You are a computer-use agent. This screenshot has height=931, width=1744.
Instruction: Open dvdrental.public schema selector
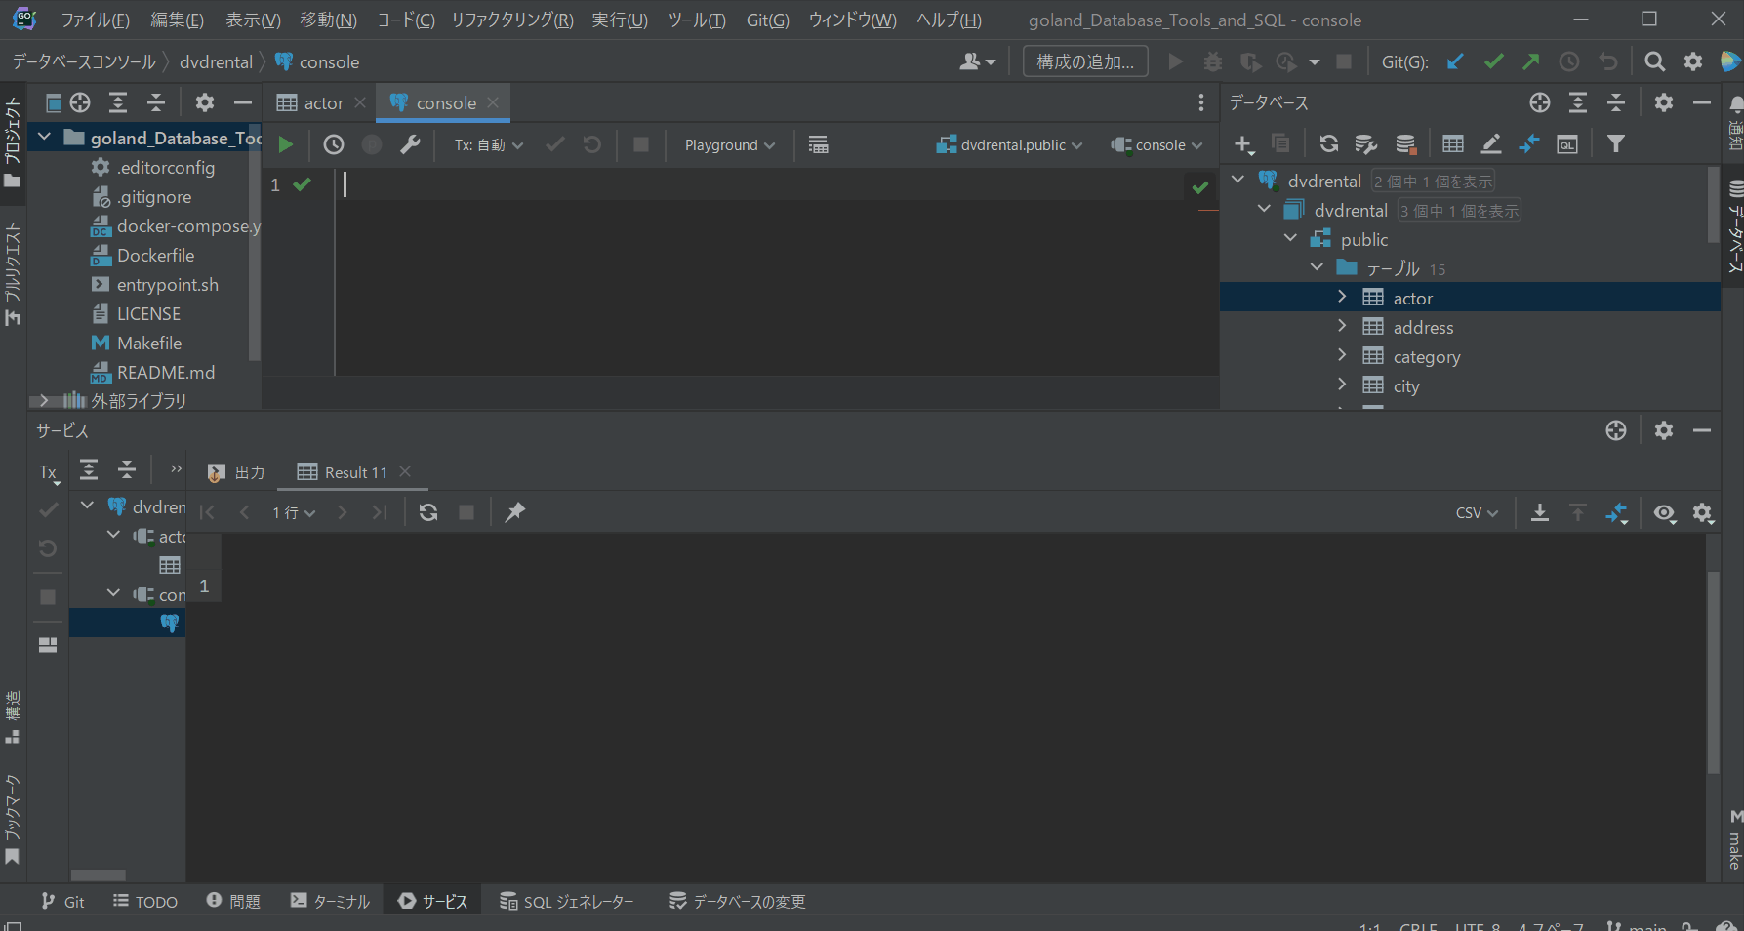click(1009, 144)
